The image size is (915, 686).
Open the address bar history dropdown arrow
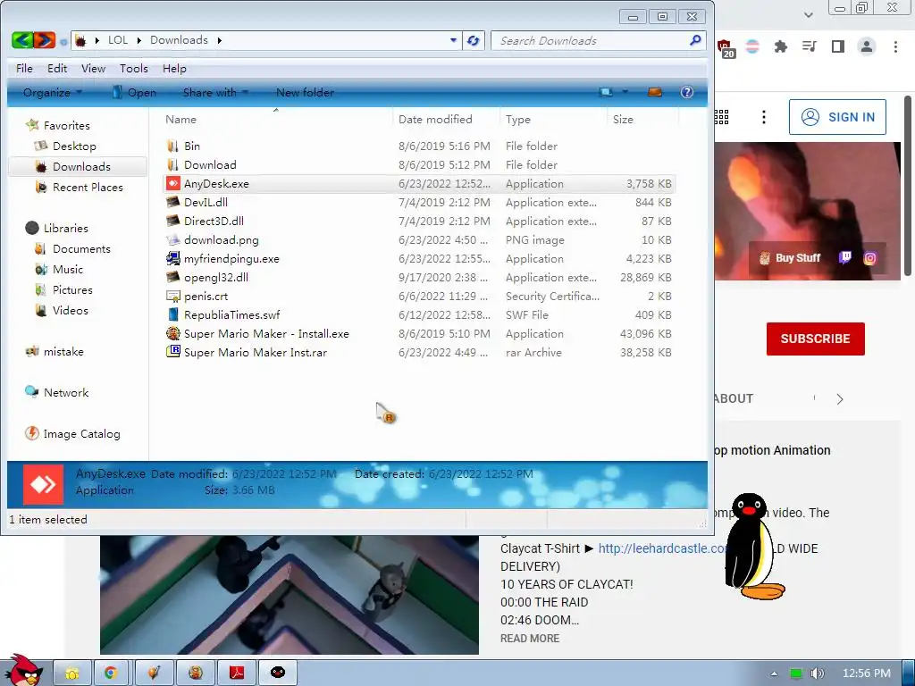453,40
